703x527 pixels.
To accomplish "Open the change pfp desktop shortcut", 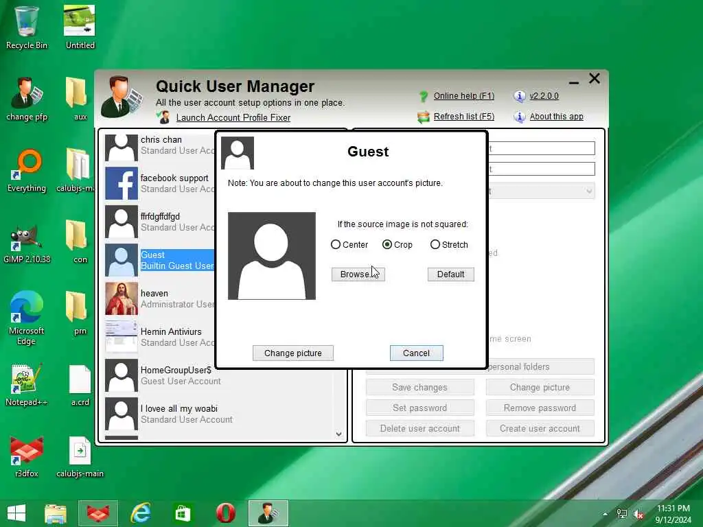I will pyautogui.click(x=26, y=99).
